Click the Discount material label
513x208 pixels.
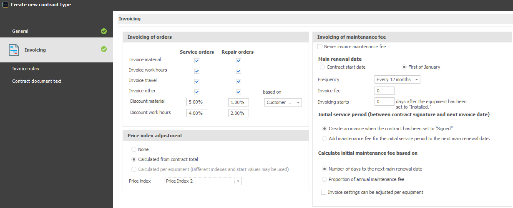(147, 101)
